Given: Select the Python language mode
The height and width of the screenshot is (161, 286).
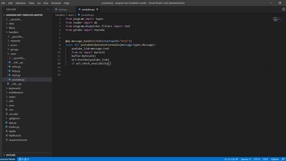Looking at the screenshot, I should pos(275,159).
